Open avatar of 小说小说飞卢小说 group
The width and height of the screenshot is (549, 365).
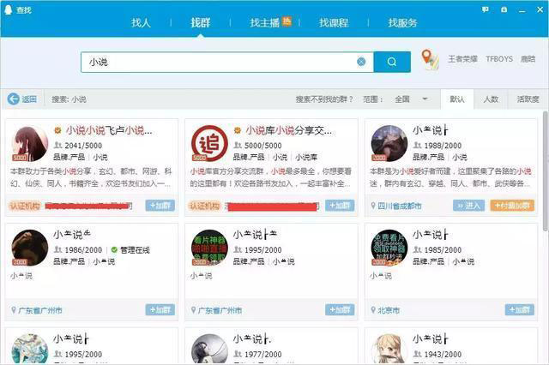pos(30,143)
